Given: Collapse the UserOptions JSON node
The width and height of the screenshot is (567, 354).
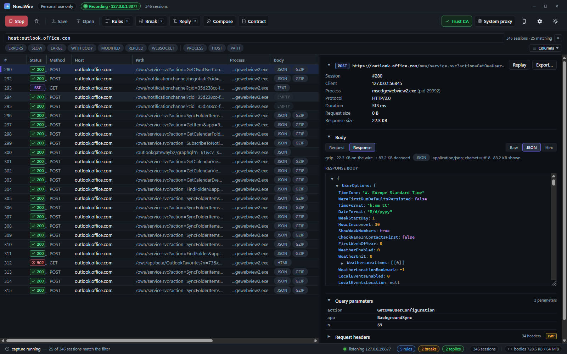Looking at the screenshot, I should point(337,186).
